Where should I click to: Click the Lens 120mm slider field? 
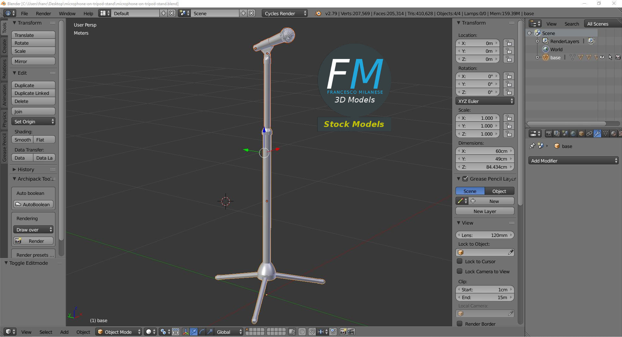coord(485,235)
